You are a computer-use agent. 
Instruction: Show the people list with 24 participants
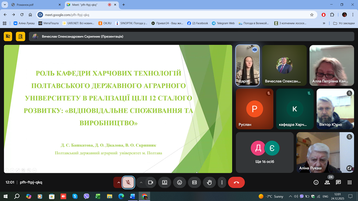coord(327,182)
